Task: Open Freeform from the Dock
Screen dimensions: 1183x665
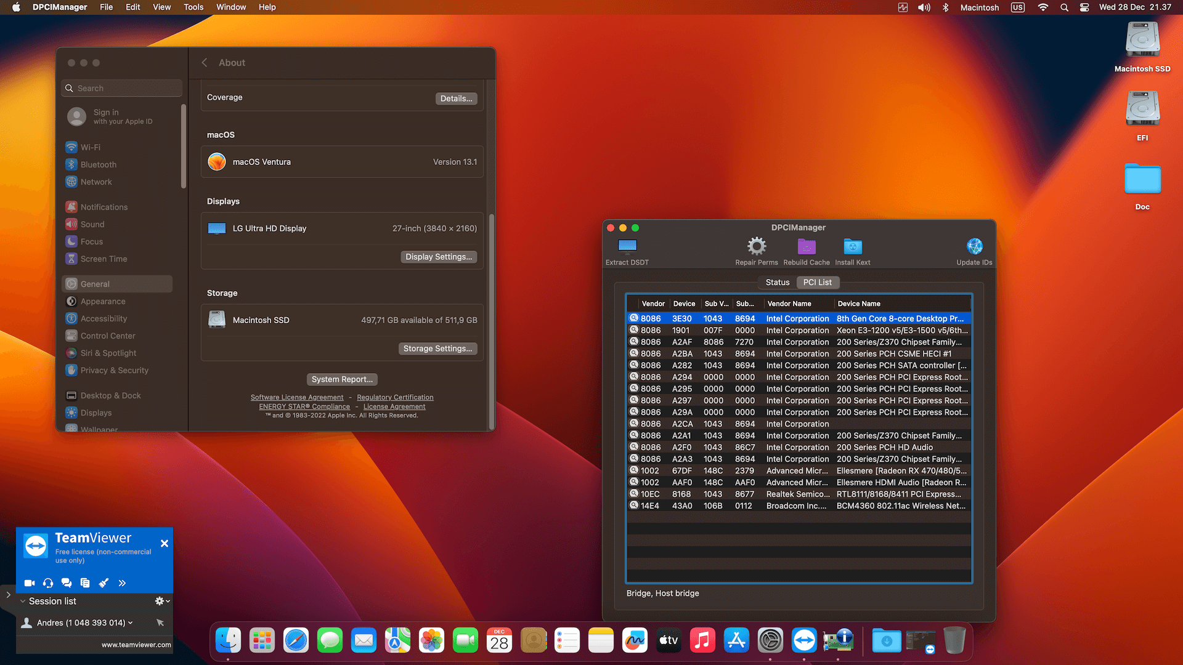Action: pyautogui.click(x=635, y=640)
